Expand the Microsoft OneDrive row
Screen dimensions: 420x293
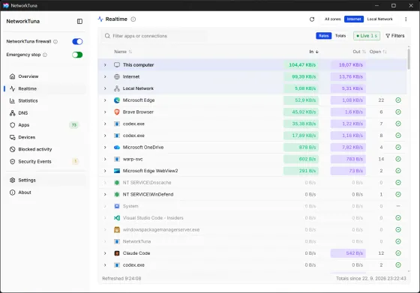click(x=105, y=148)
